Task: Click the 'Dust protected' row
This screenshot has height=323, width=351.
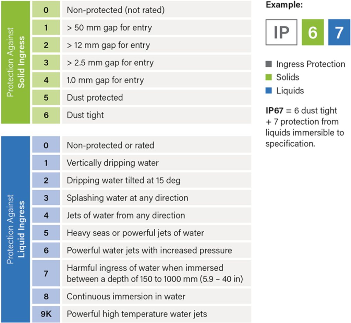Action: [x=95, y=98]
